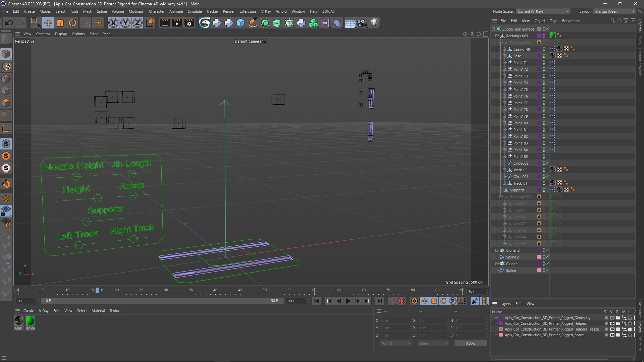Click the purple color swatch of Rigged_Helpers layer
Screen dimensions: 644x362
[501, 323]
